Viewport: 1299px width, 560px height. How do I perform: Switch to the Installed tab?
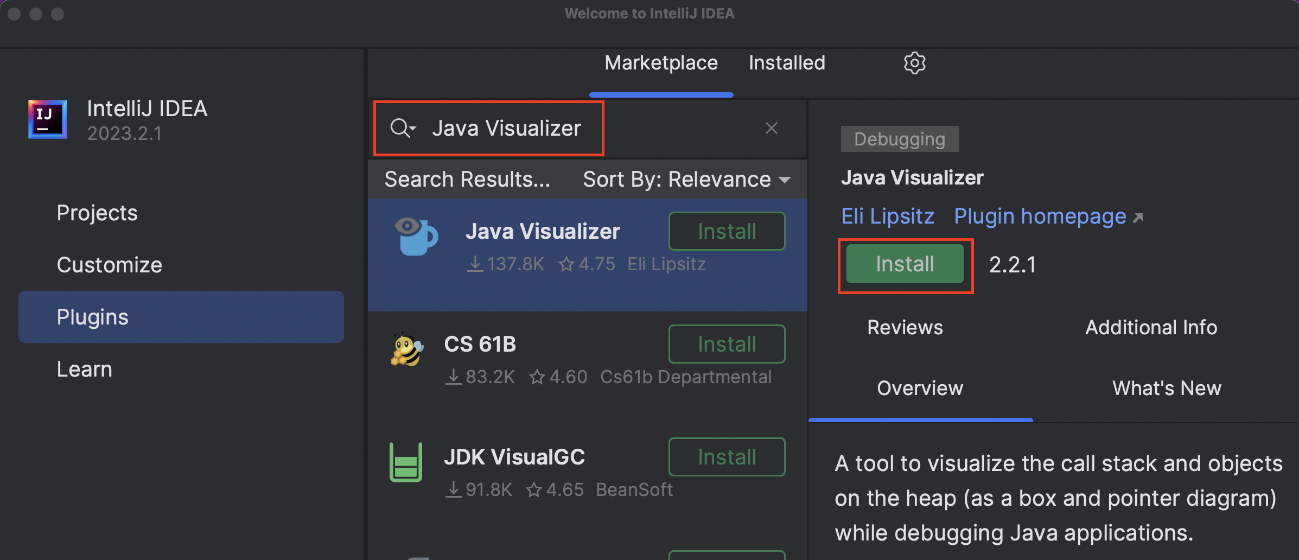(786, 62)
